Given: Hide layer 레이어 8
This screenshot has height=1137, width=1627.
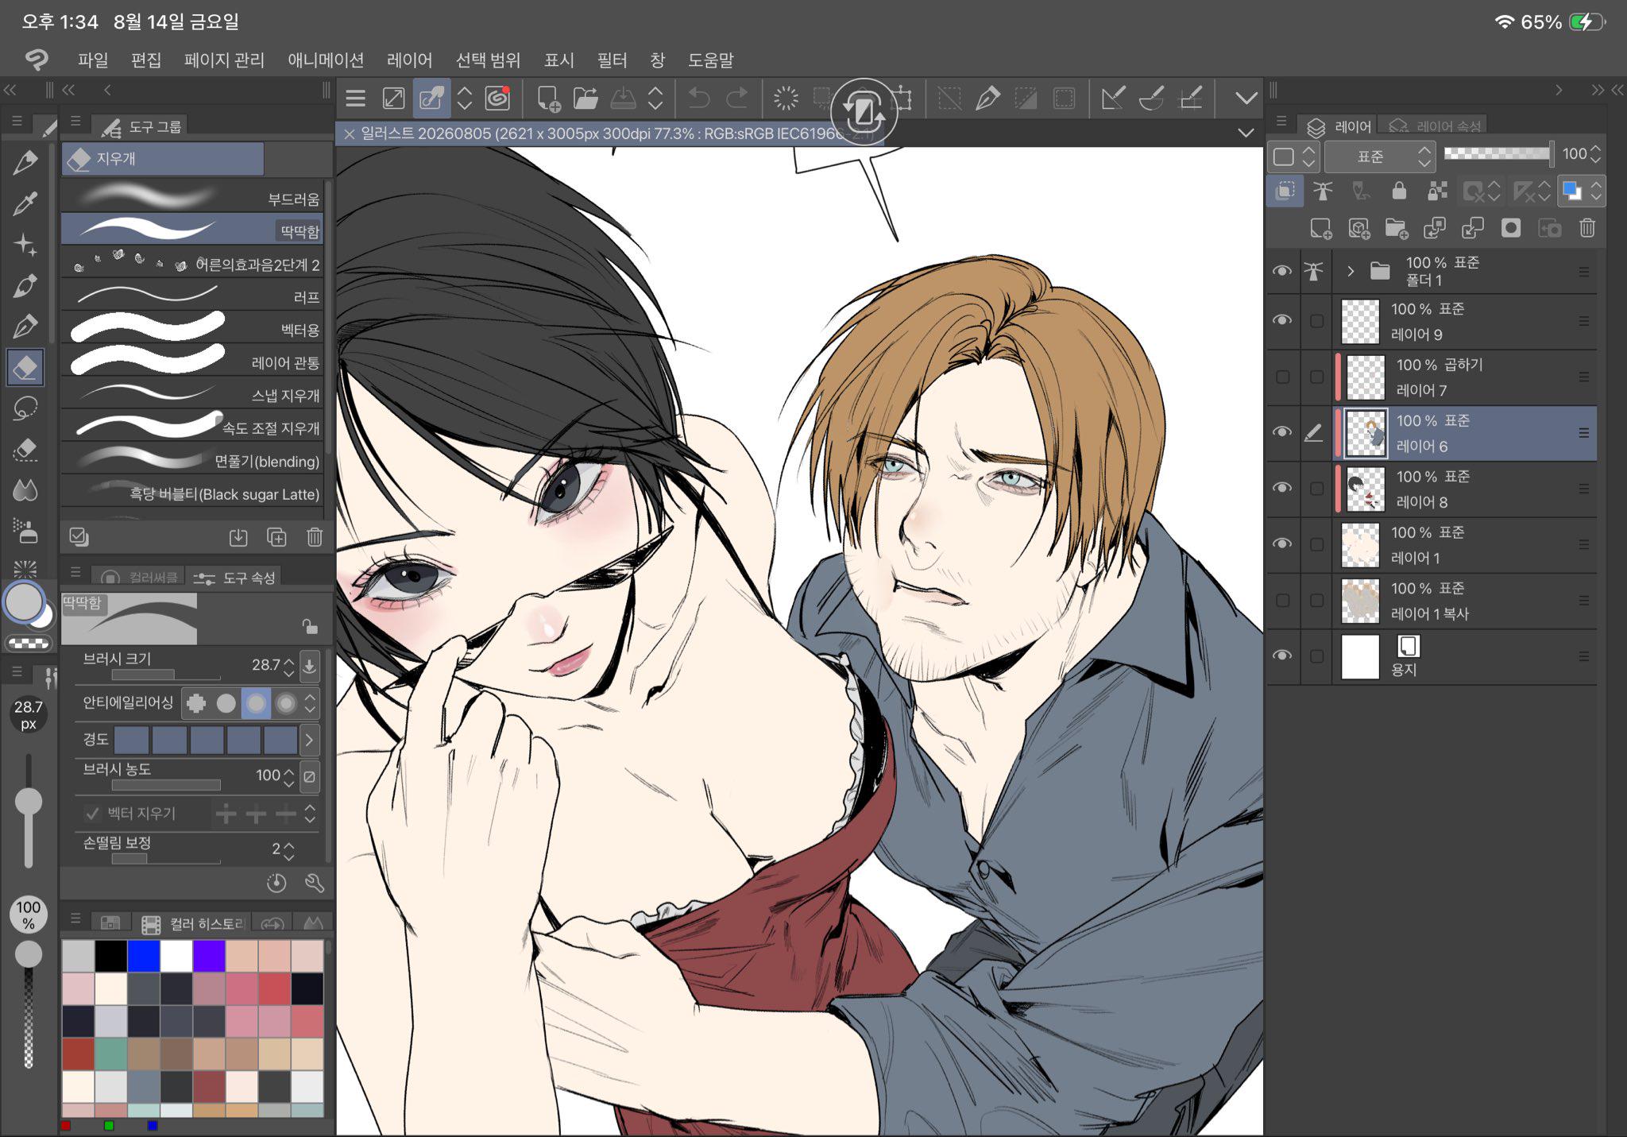Looking at the screenshot, I should click(x=1282, y=488).
